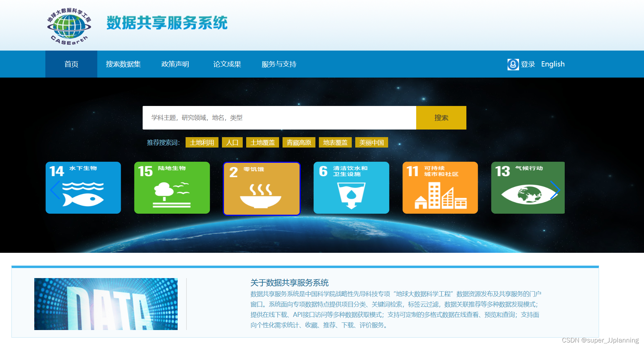
Task: Open the 论文成果 menu
Action: point(227,64)
